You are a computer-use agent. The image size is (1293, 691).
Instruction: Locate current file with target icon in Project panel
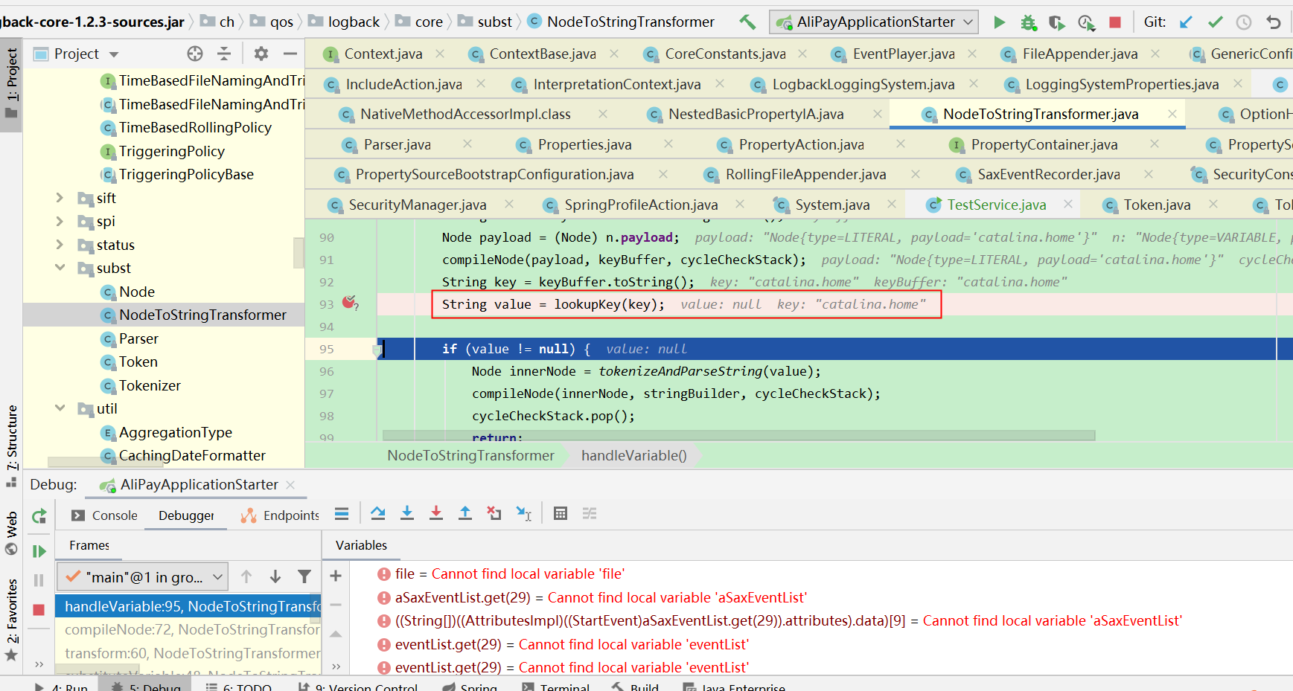coord(195,54)
